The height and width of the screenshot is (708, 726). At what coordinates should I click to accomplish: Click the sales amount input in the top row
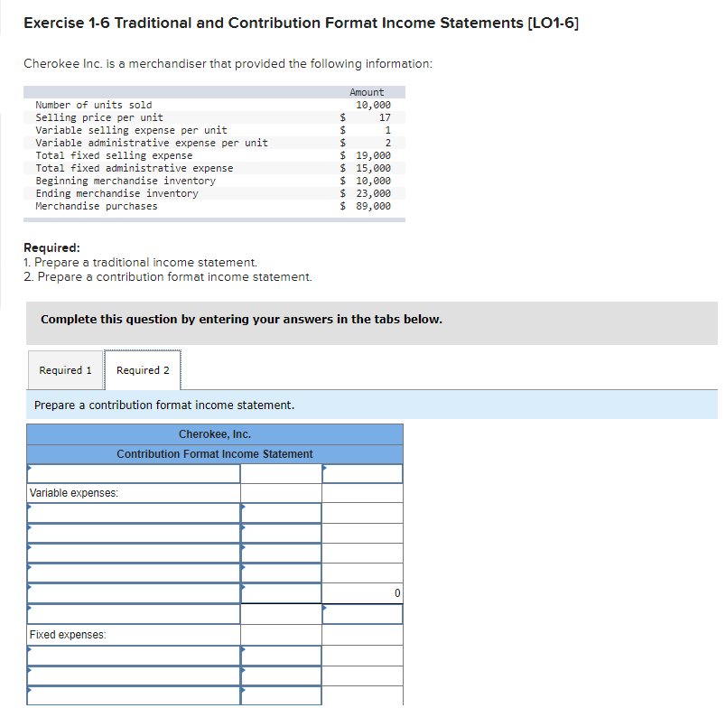tap(361, 472)
